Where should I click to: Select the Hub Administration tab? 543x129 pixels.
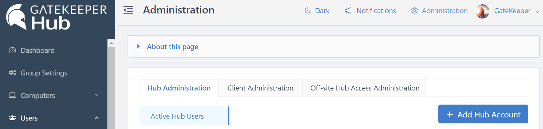(x=179, y=88)
